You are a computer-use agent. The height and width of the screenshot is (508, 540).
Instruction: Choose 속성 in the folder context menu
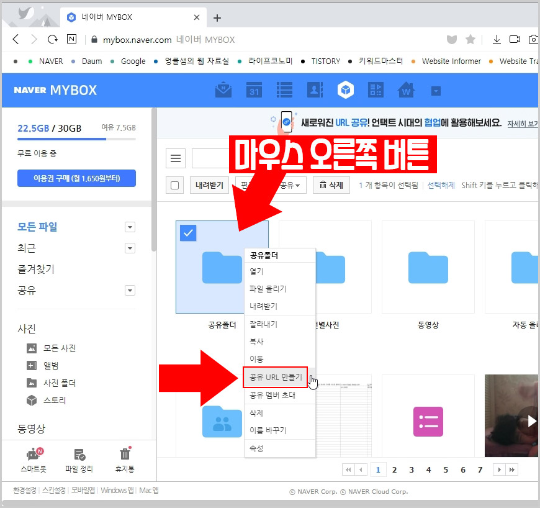tap(257, 448)
